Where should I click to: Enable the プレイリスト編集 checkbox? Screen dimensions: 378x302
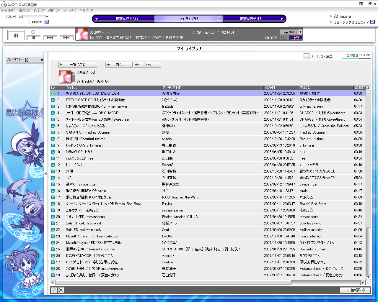click(306, 56)
